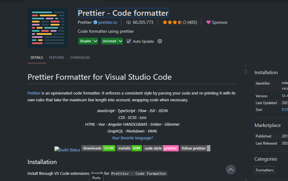Click the Last Released row label
Viewport: 288px width, 181px height.
pyautogui.click(x=266, y=143)
